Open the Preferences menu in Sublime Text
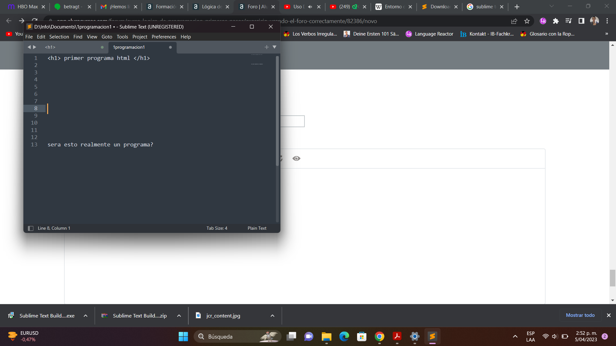 163,36
